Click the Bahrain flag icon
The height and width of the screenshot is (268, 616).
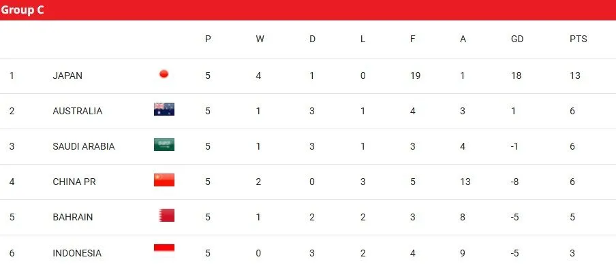click(166, 215)
